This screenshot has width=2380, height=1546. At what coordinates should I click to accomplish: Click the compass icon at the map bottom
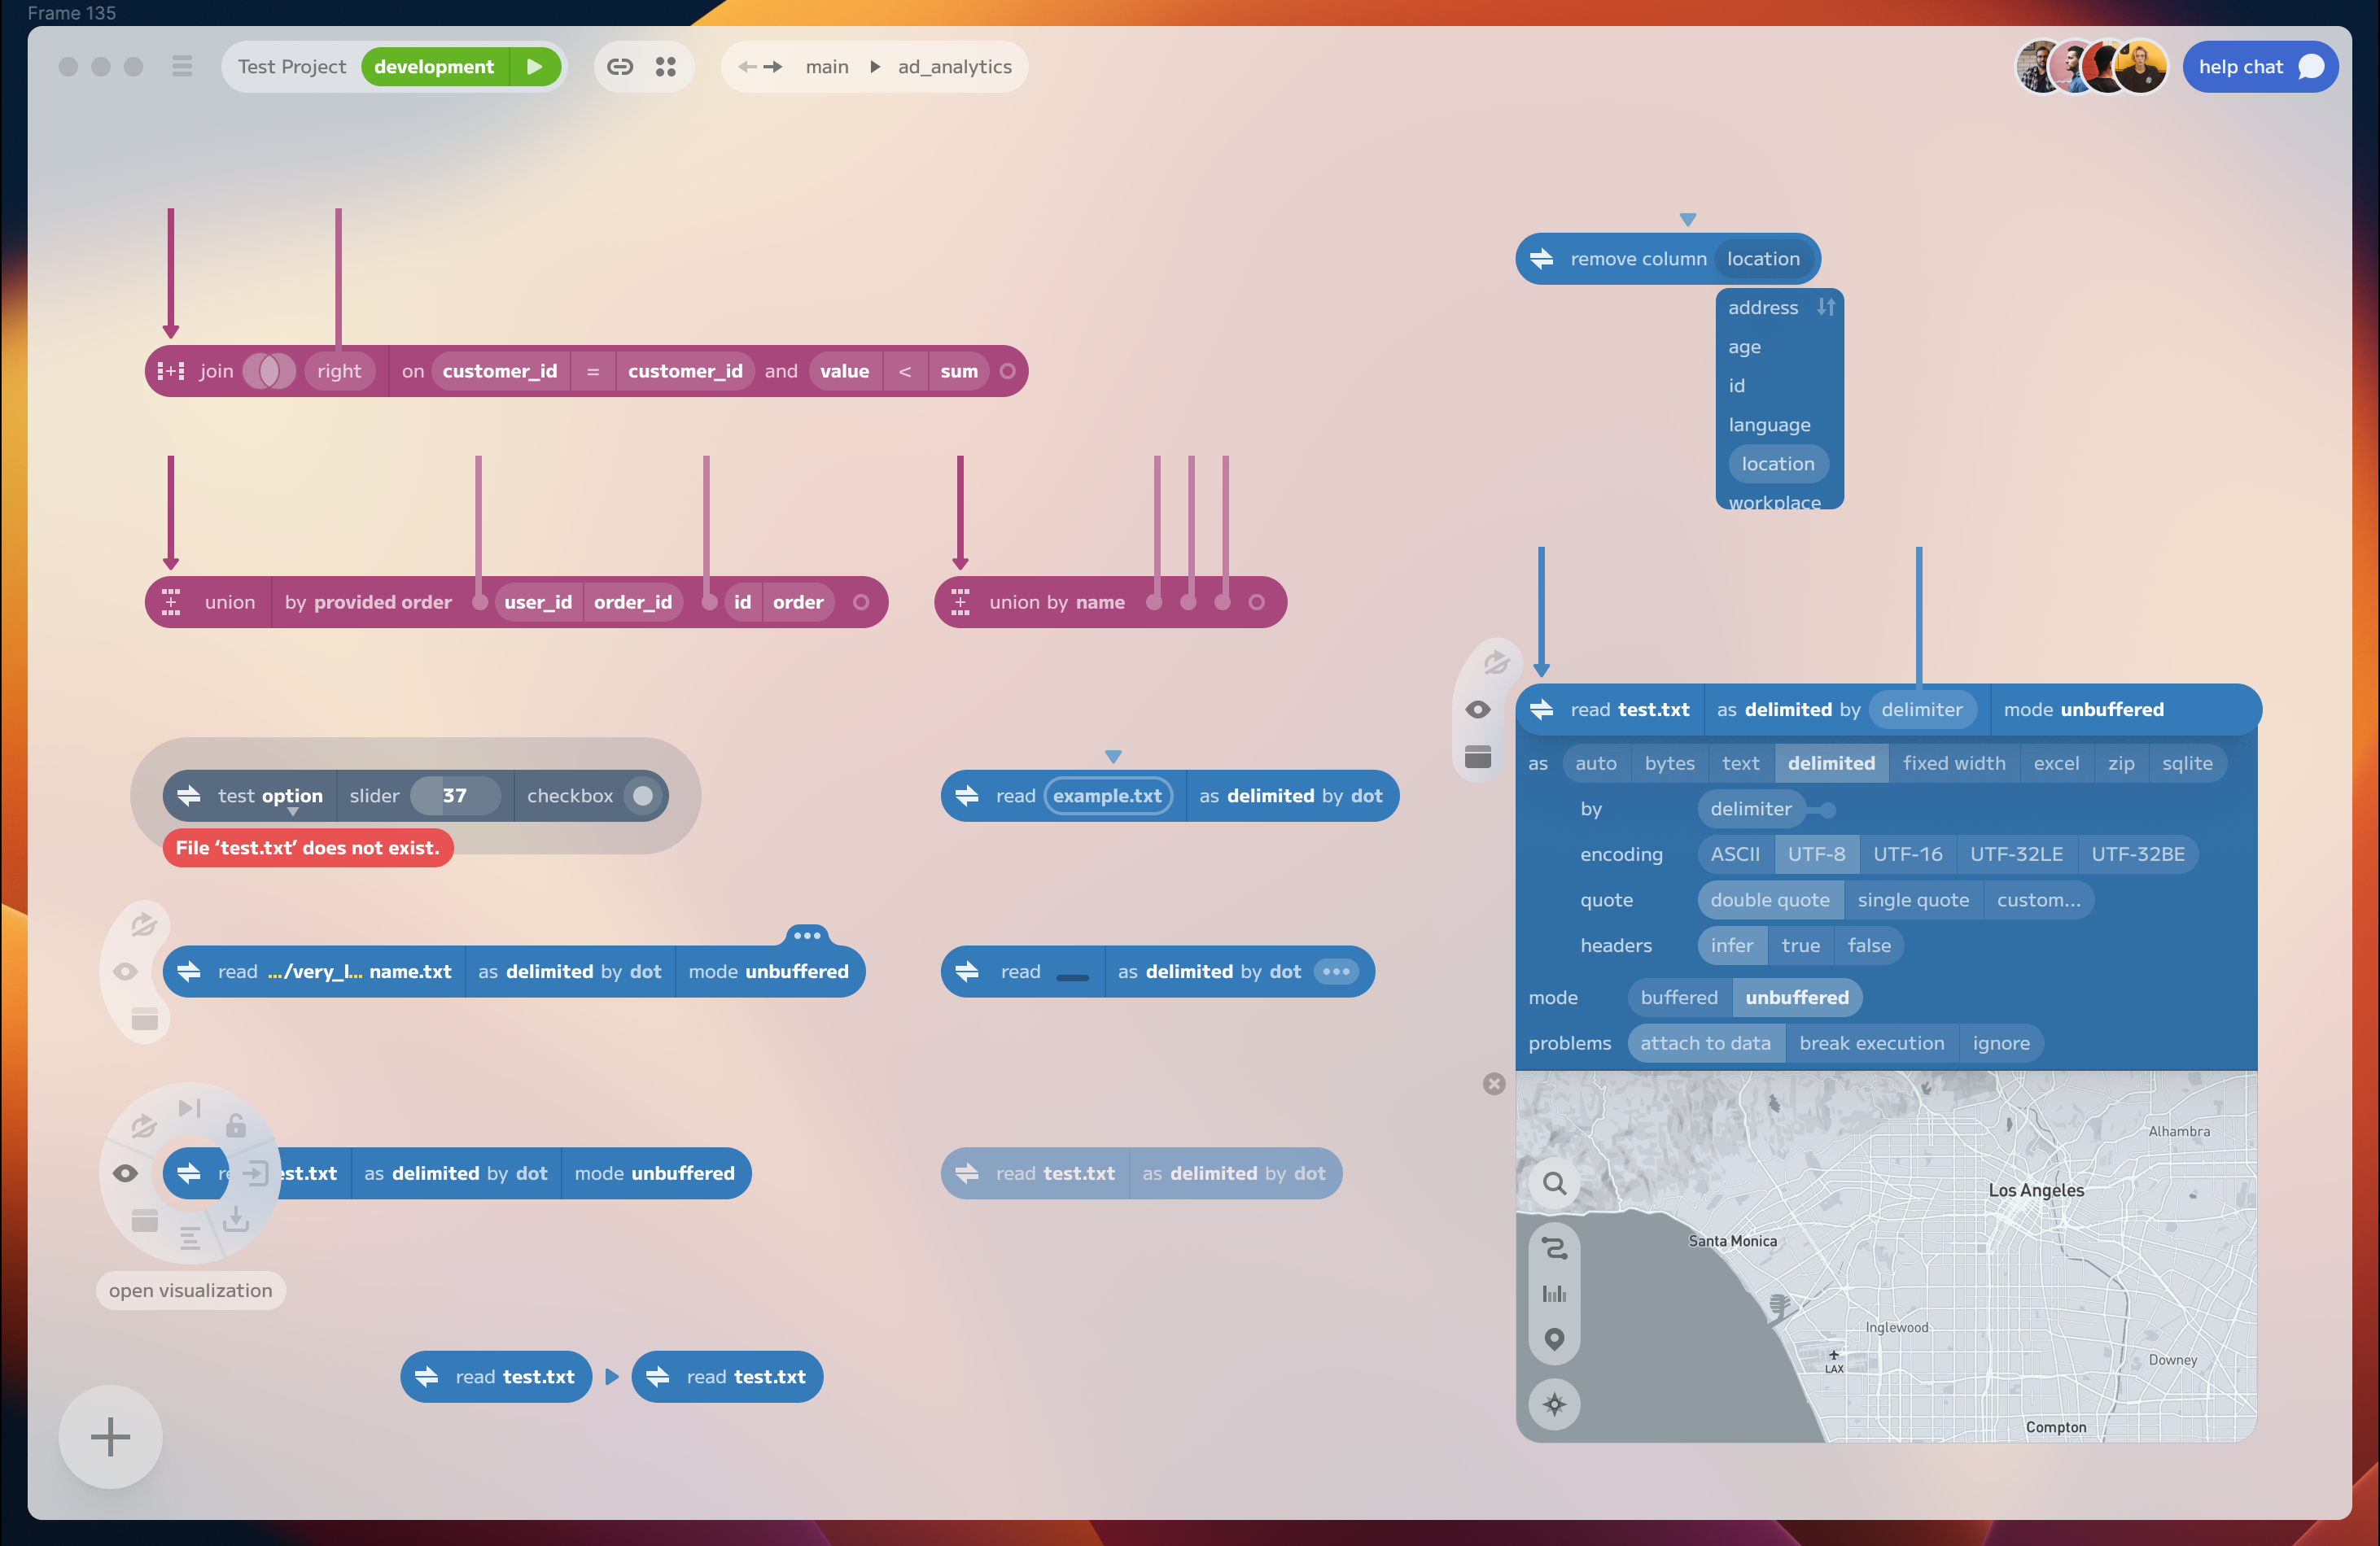tap(1555, 1404)
